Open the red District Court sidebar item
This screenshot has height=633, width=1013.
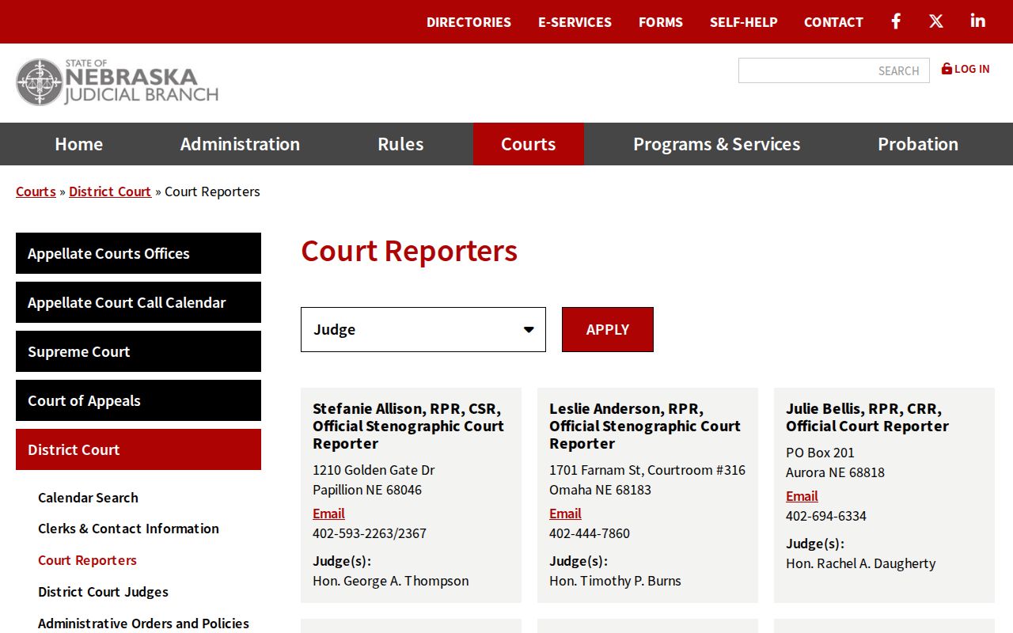tap(138, 449)
